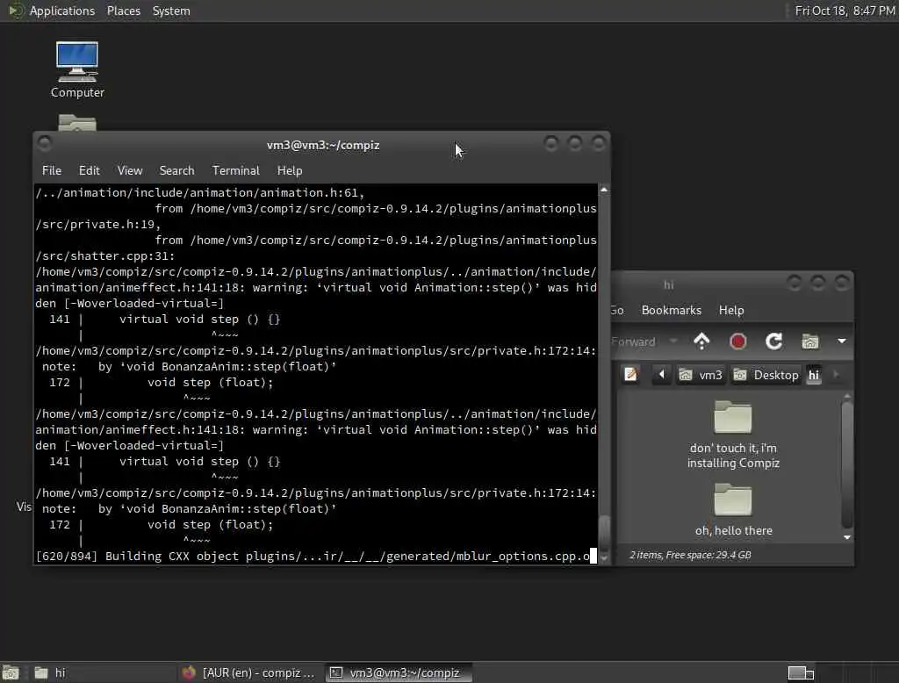Click the terminal scrollbar thumb
899x683 pixels.
click(604, 534)
